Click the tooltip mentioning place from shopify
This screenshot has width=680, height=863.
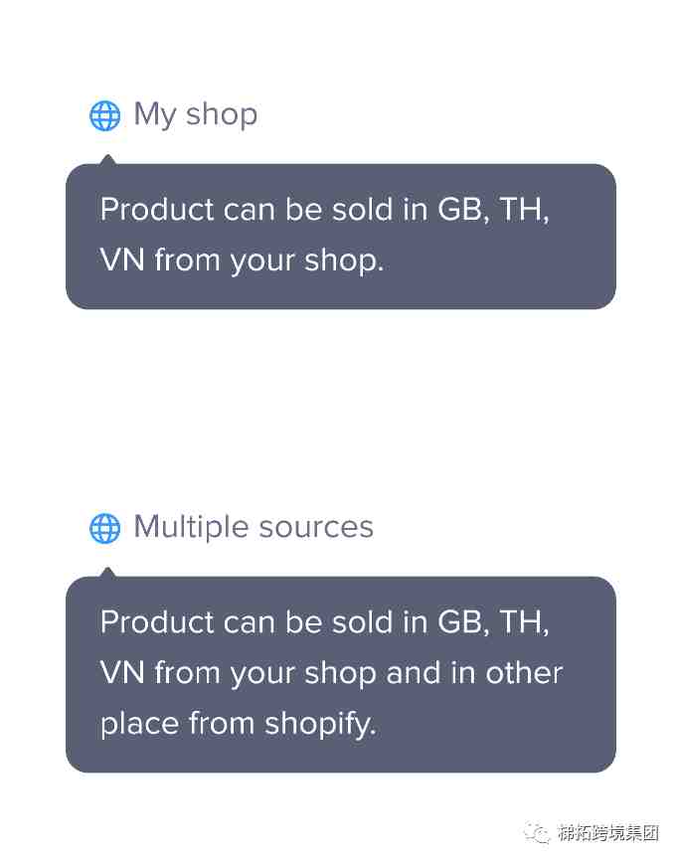[341, 675]
